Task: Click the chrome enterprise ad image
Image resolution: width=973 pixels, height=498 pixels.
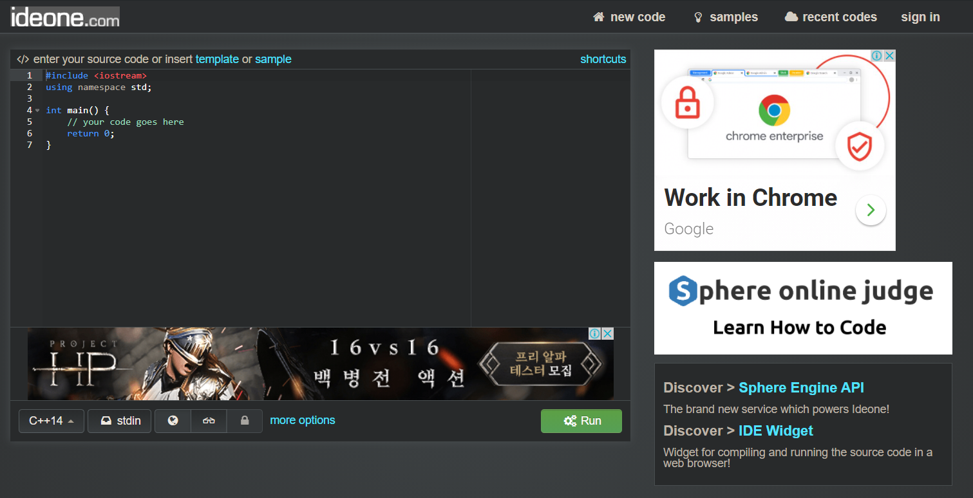Action: 775,113
